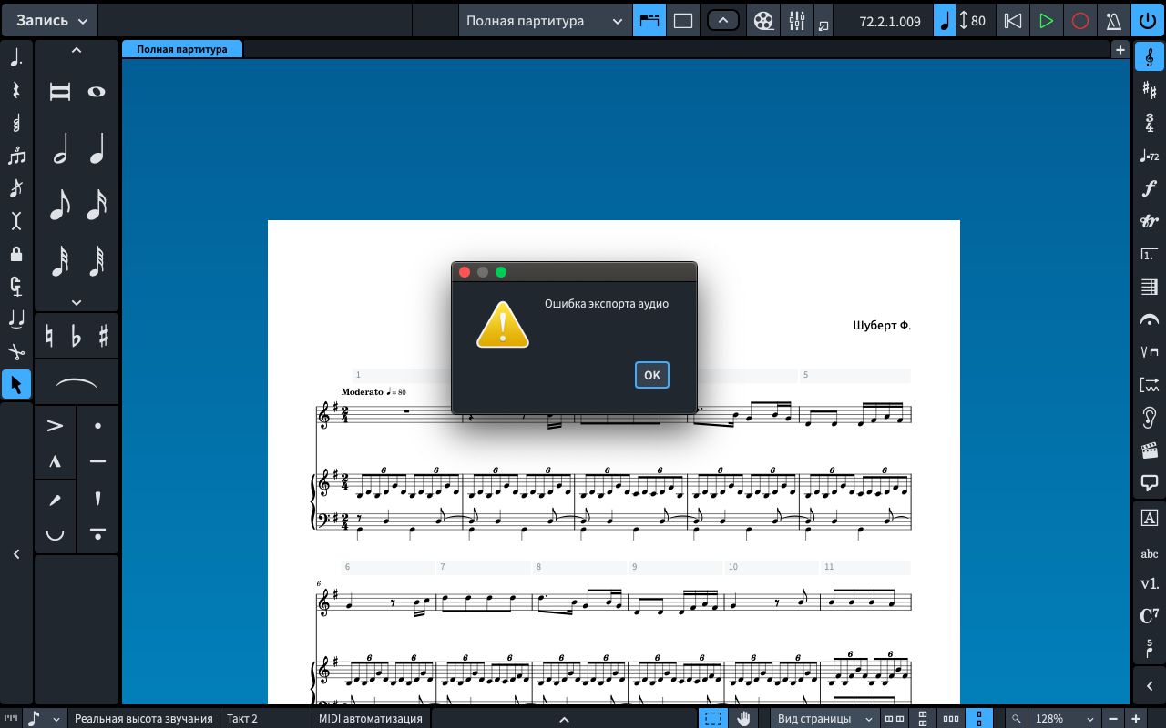
Task: Select the tuplets tool
Action: pos(16,157)
